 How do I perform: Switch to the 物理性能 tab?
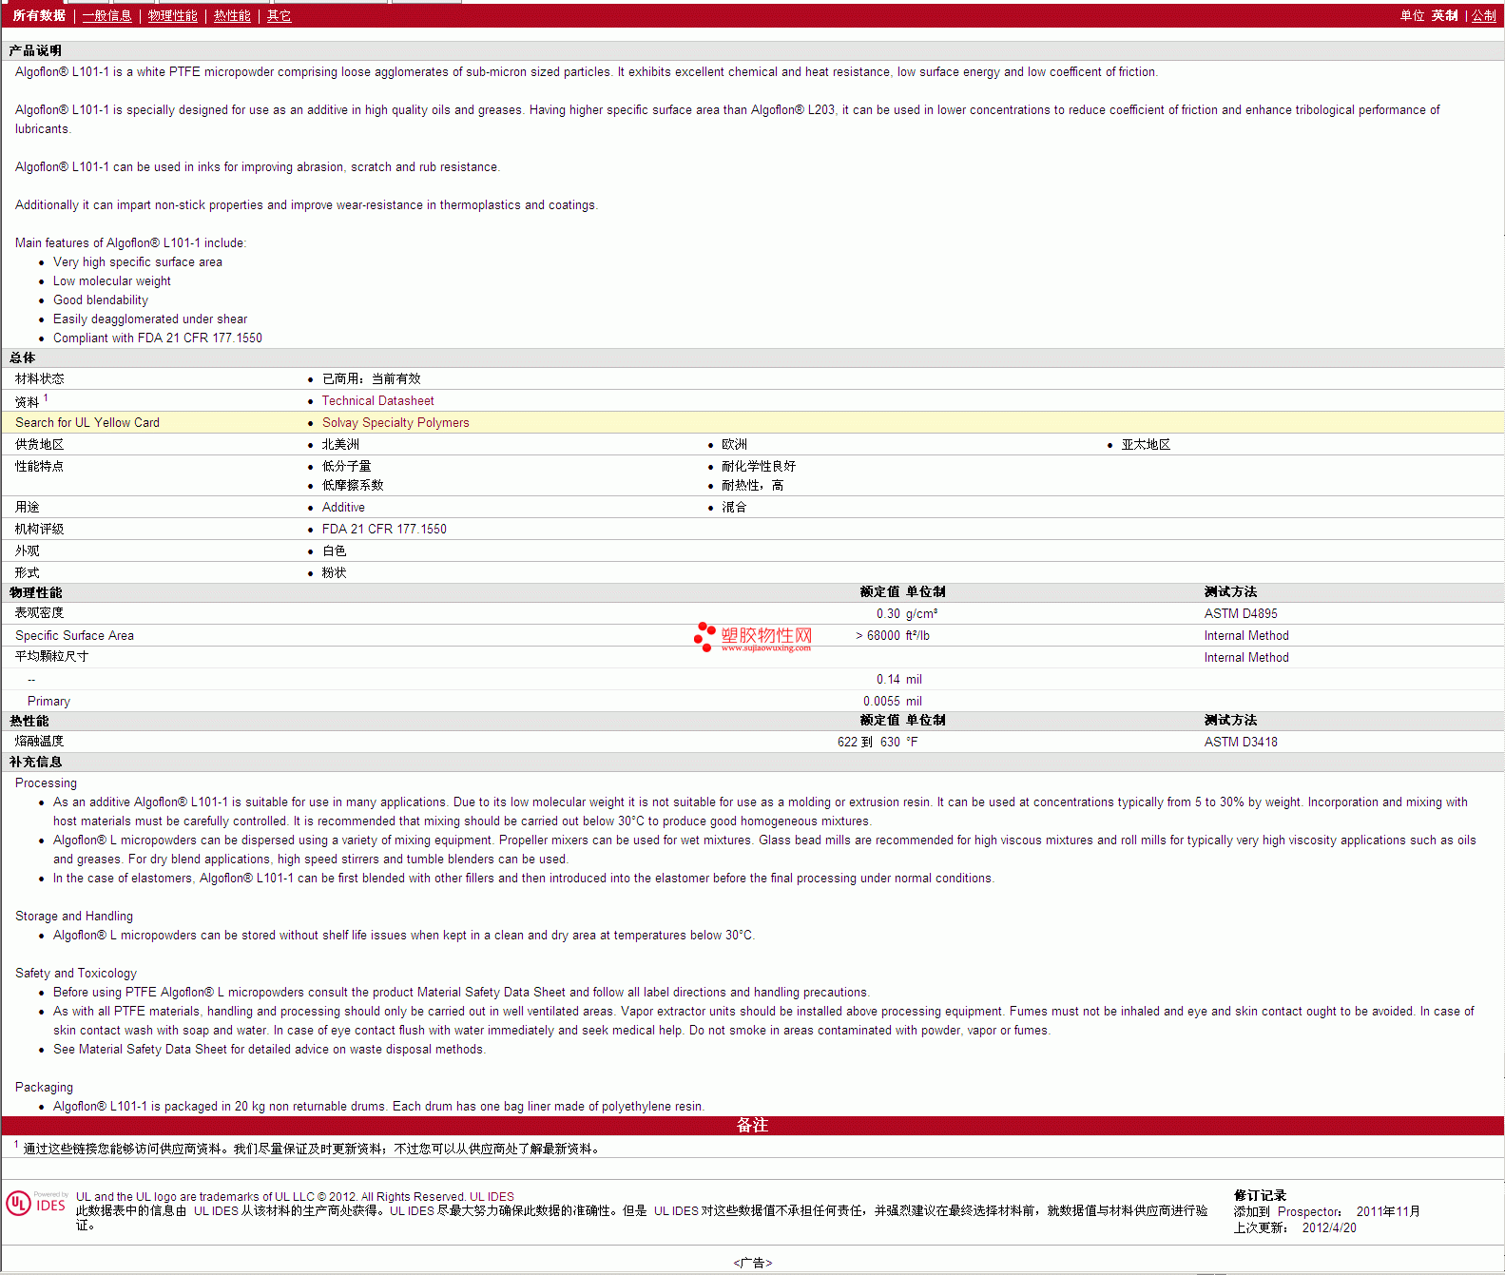pyautogui.click(x=172, y=15)
